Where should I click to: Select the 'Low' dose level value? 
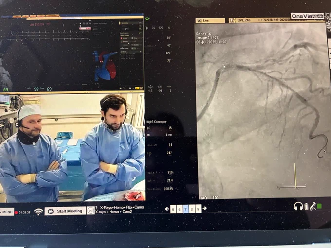point(169,135)
